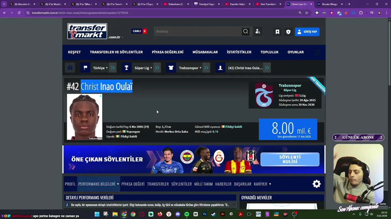Image resolution: width=391 pixels, height=219 pixels.
Task: Click the SÖYLENTİ KULİSİ banner button
Action: (x=290, y=159)
